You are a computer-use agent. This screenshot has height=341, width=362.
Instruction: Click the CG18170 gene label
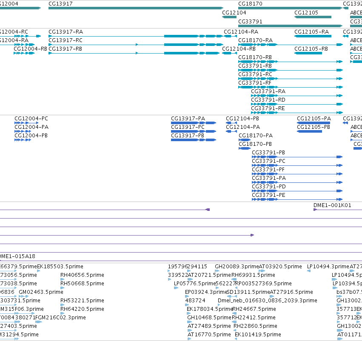[x=250, y=4]
